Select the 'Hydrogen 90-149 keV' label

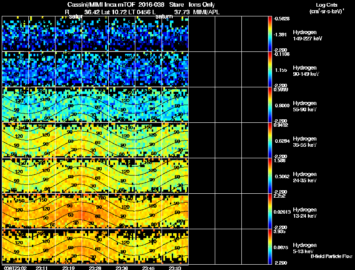click(306, 71)
